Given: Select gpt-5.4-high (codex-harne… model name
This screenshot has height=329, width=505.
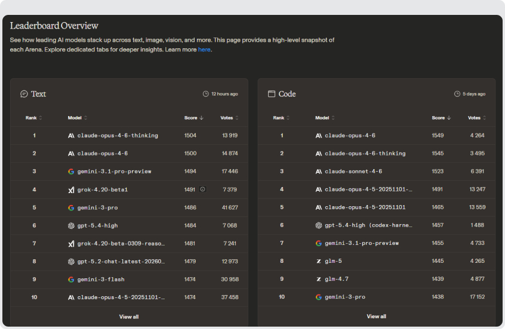Looking at the screenshot, I should (368, 225).
